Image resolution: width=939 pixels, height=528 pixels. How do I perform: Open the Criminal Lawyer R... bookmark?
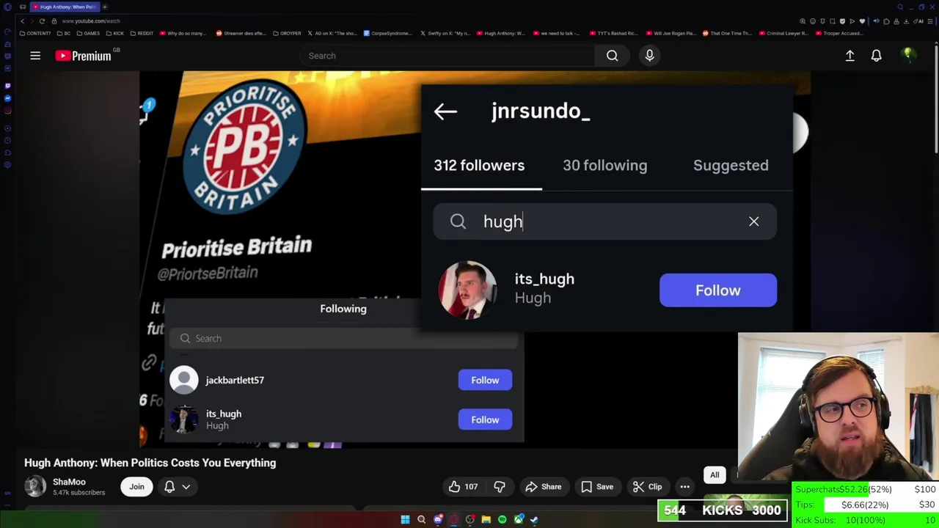coord(784,34)
